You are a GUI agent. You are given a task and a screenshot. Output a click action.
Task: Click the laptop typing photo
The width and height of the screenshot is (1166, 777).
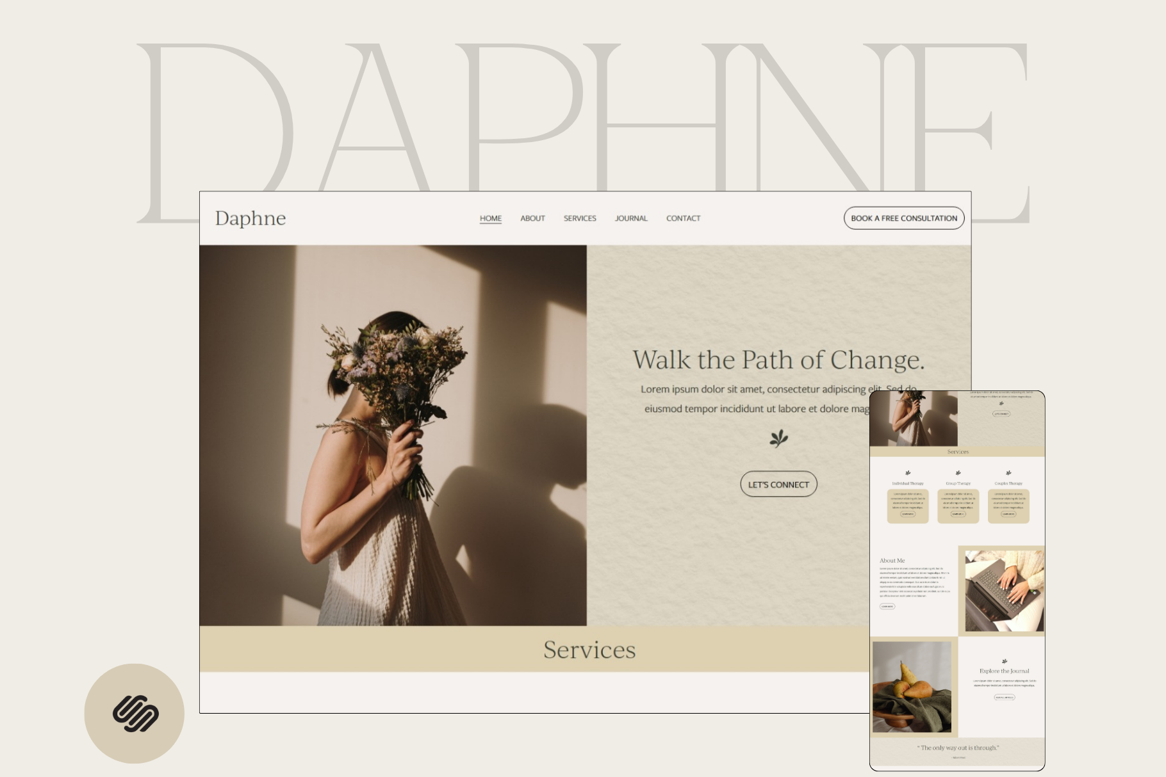click(1004, 591)
